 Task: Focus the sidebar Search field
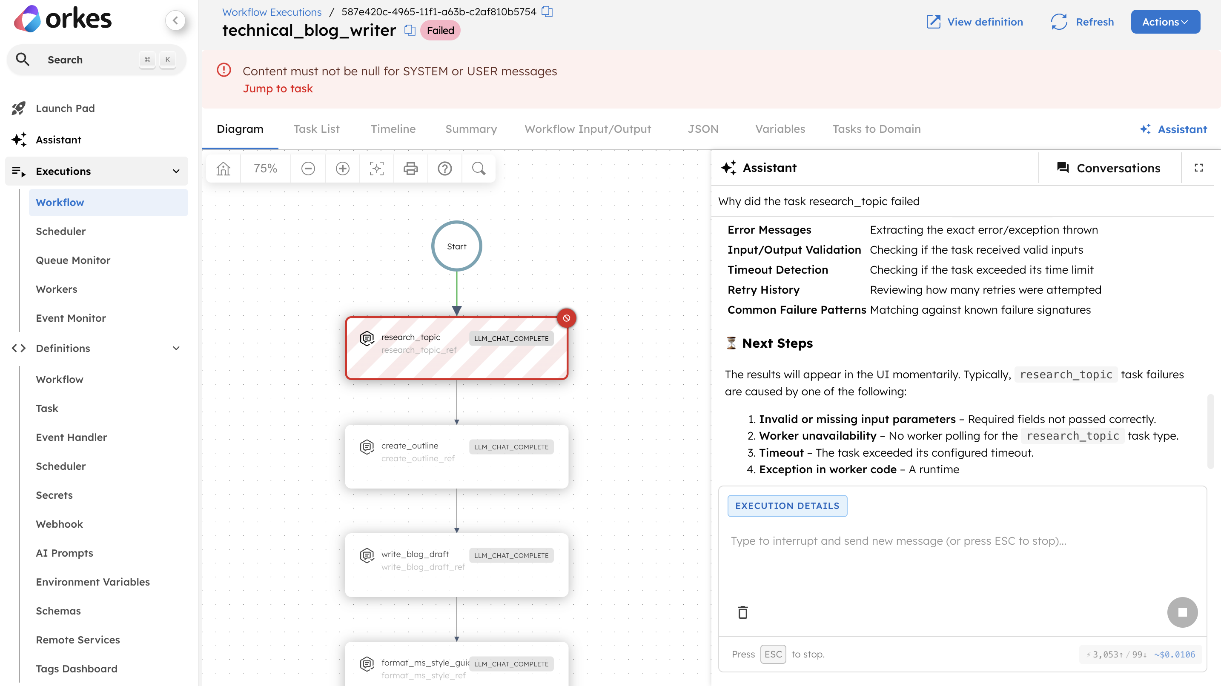pyautogui.click(x=97, y=60)
